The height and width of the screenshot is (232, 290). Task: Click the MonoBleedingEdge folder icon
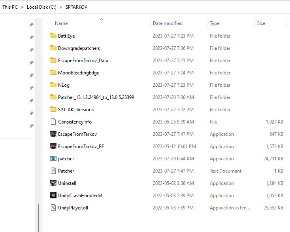pos(53,72)
